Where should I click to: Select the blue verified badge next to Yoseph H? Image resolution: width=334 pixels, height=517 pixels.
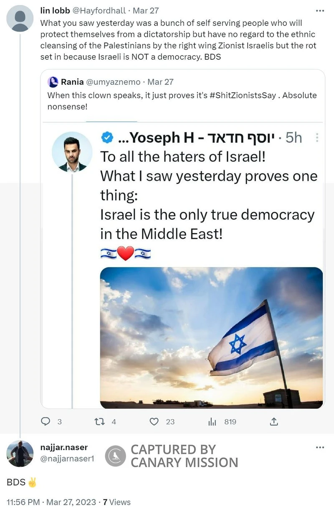click(x=108, y=137)
